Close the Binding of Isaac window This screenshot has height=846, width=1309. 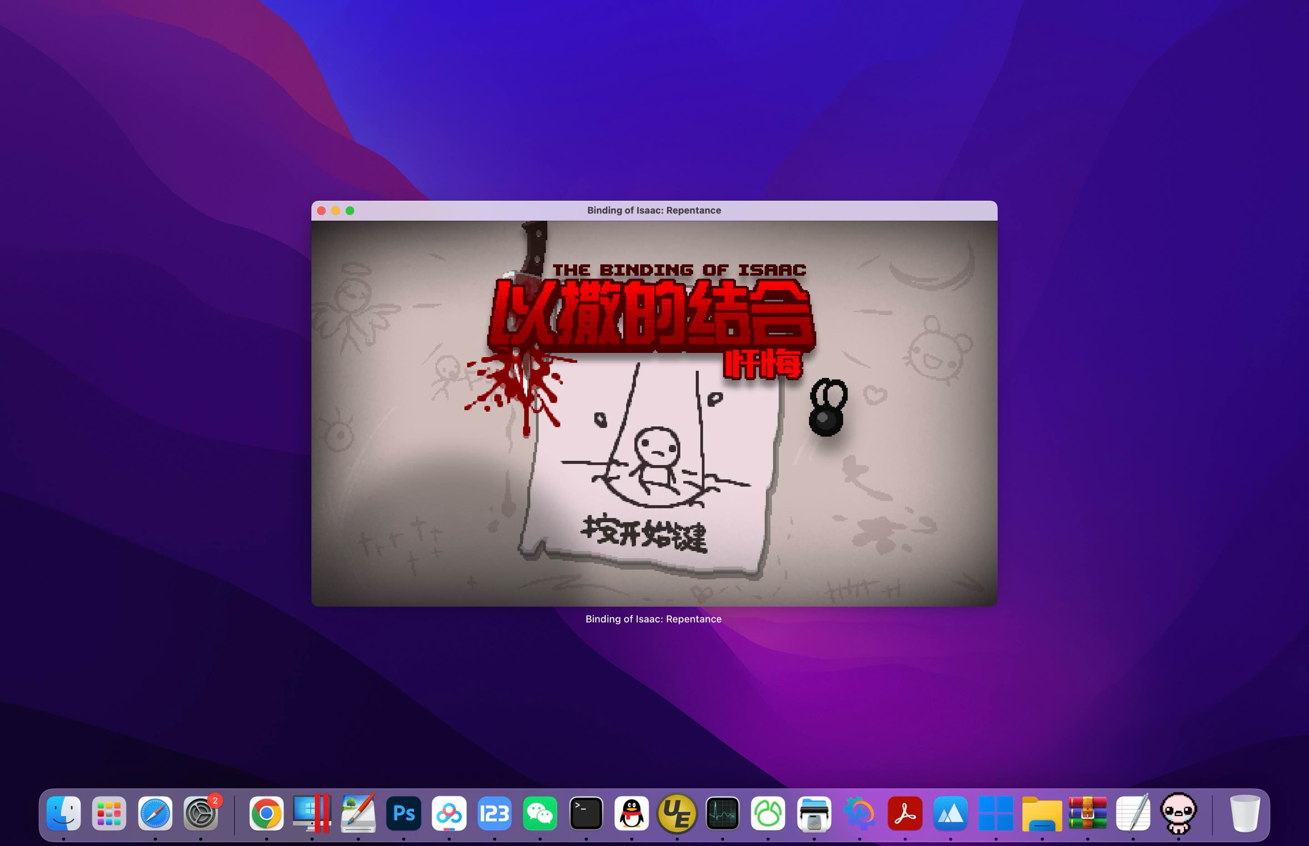tap(321, 210)
